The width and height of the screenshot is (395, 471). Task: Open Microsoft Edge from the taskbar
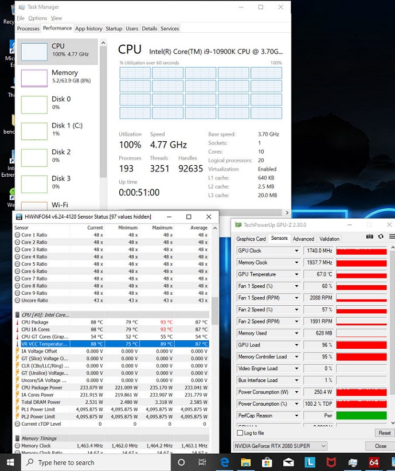[x=225, y=462]
